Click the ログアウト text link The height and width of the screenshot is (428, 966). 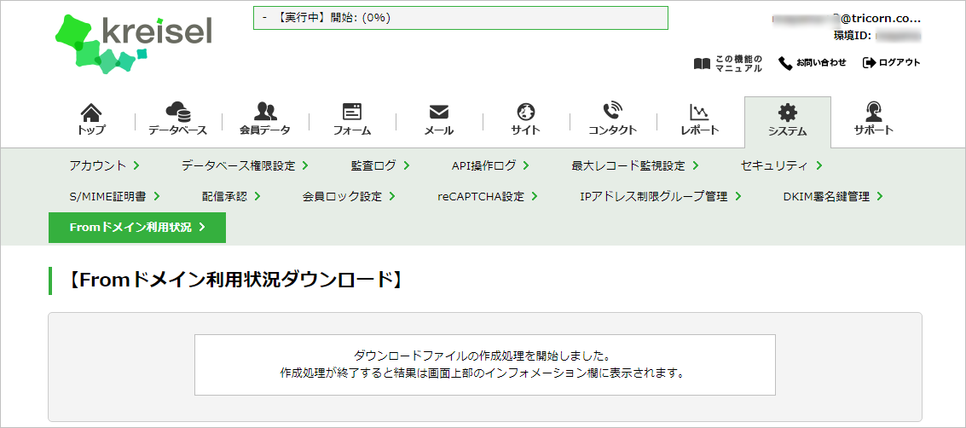pyautogui.click(x=900, y=63)
